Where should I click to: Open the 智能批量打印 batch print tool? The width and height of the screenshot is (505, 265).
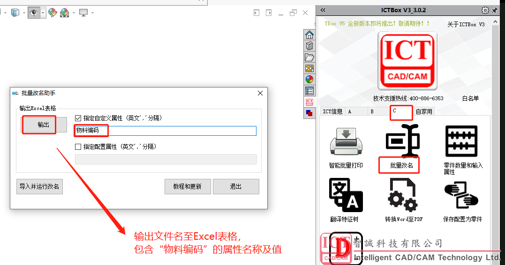[x=346, y=147]
